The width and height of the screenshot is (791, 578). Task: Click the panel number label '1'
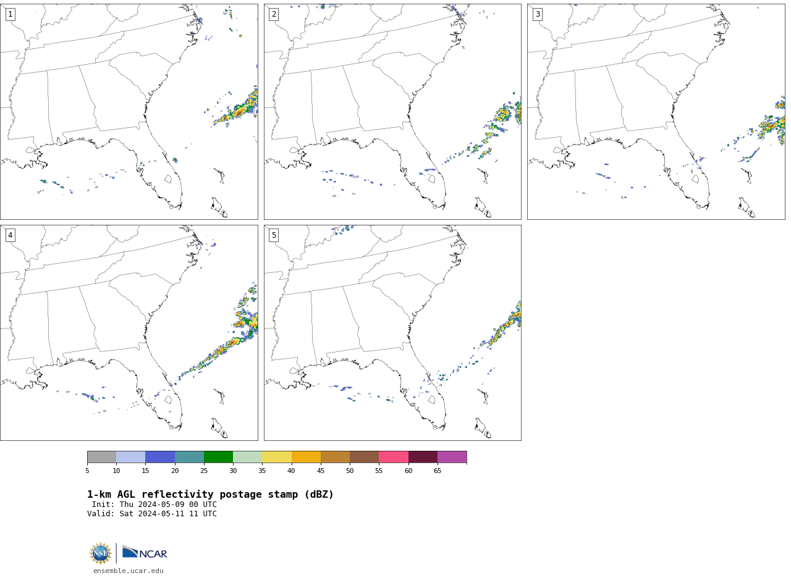10,14
